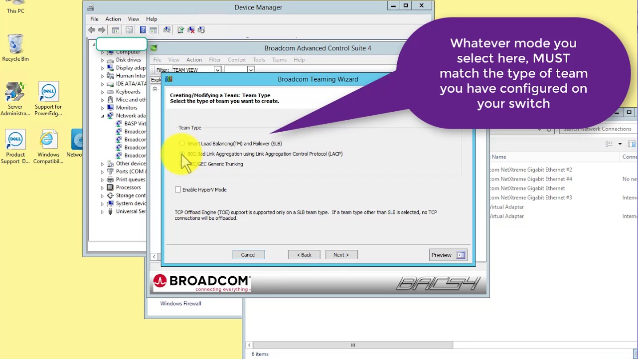Open Dell Product Support desktop shortcut
The image size is (638, 359).
click(x=15, y=147)
